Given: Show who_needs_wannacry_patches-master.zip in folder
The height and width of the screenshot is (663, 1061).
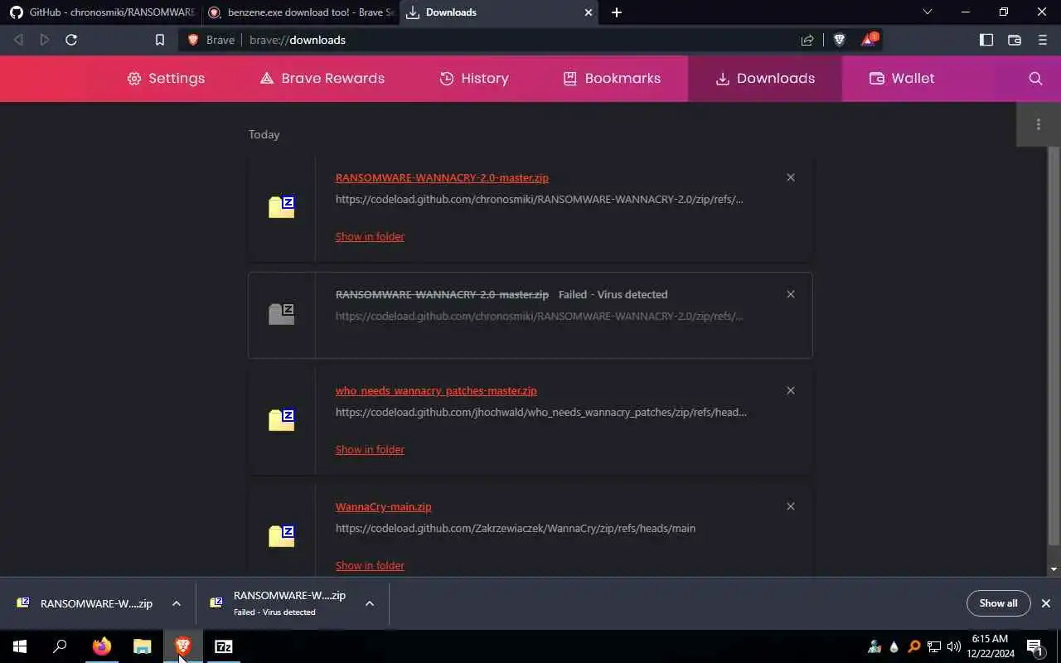Looking at the screenshot, I should tap(370, 449).
